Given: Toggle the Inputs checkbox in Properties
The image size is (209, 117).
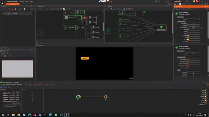Looking at the screenshot, I should pyautogui.click(x=175, y=9).
